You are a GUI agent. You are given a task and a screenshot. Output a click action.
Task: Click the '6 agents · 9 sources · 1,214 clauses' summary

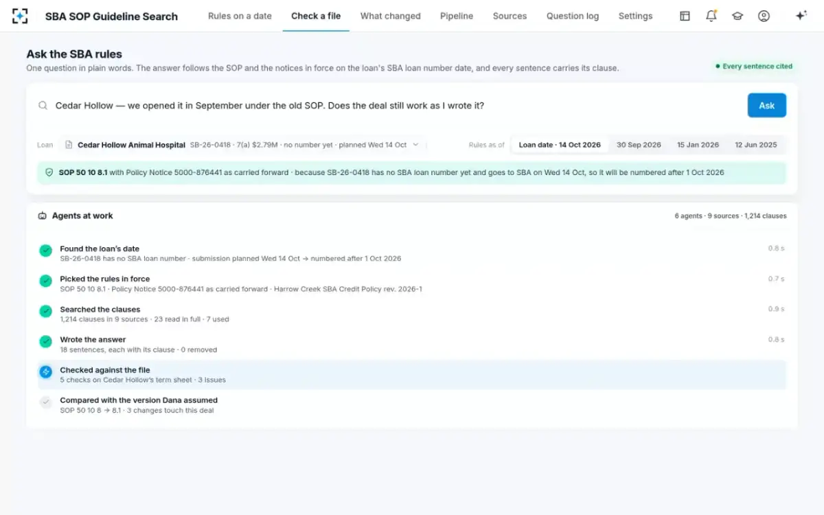pos(731,216)
